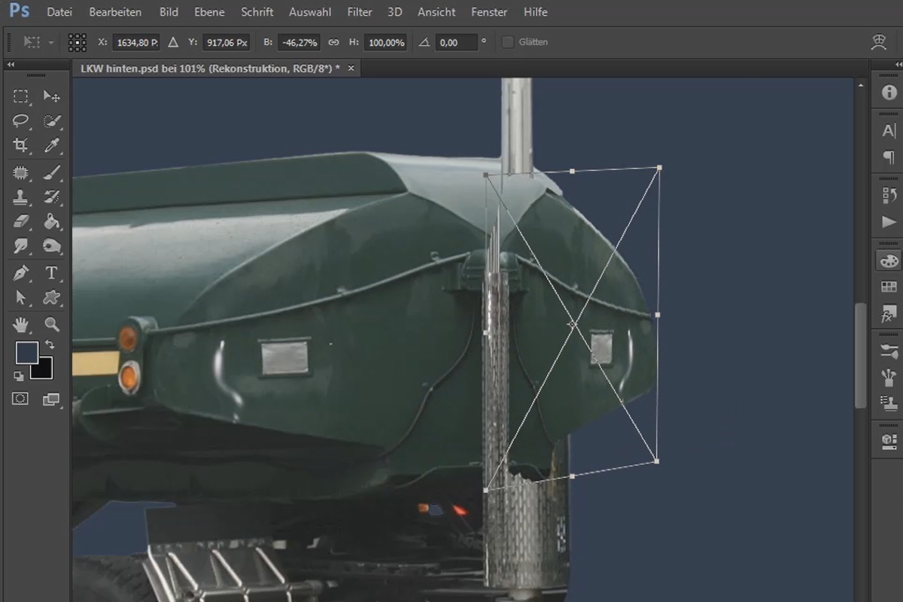Select the Horizontal Type tool

click(51, 273)
